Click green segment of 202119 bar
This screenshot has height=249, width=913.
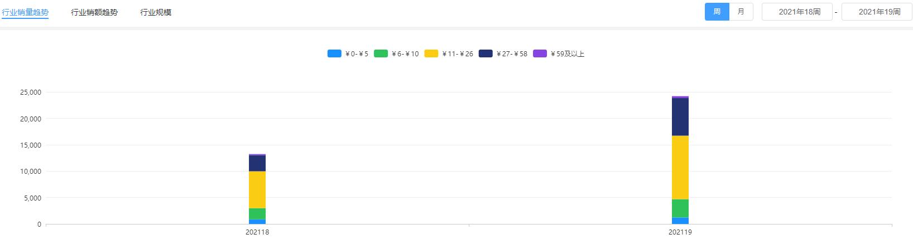680,208
